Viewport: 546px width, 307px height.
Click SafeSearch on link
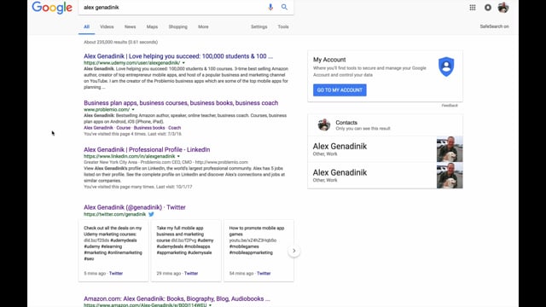pos(494,26)
